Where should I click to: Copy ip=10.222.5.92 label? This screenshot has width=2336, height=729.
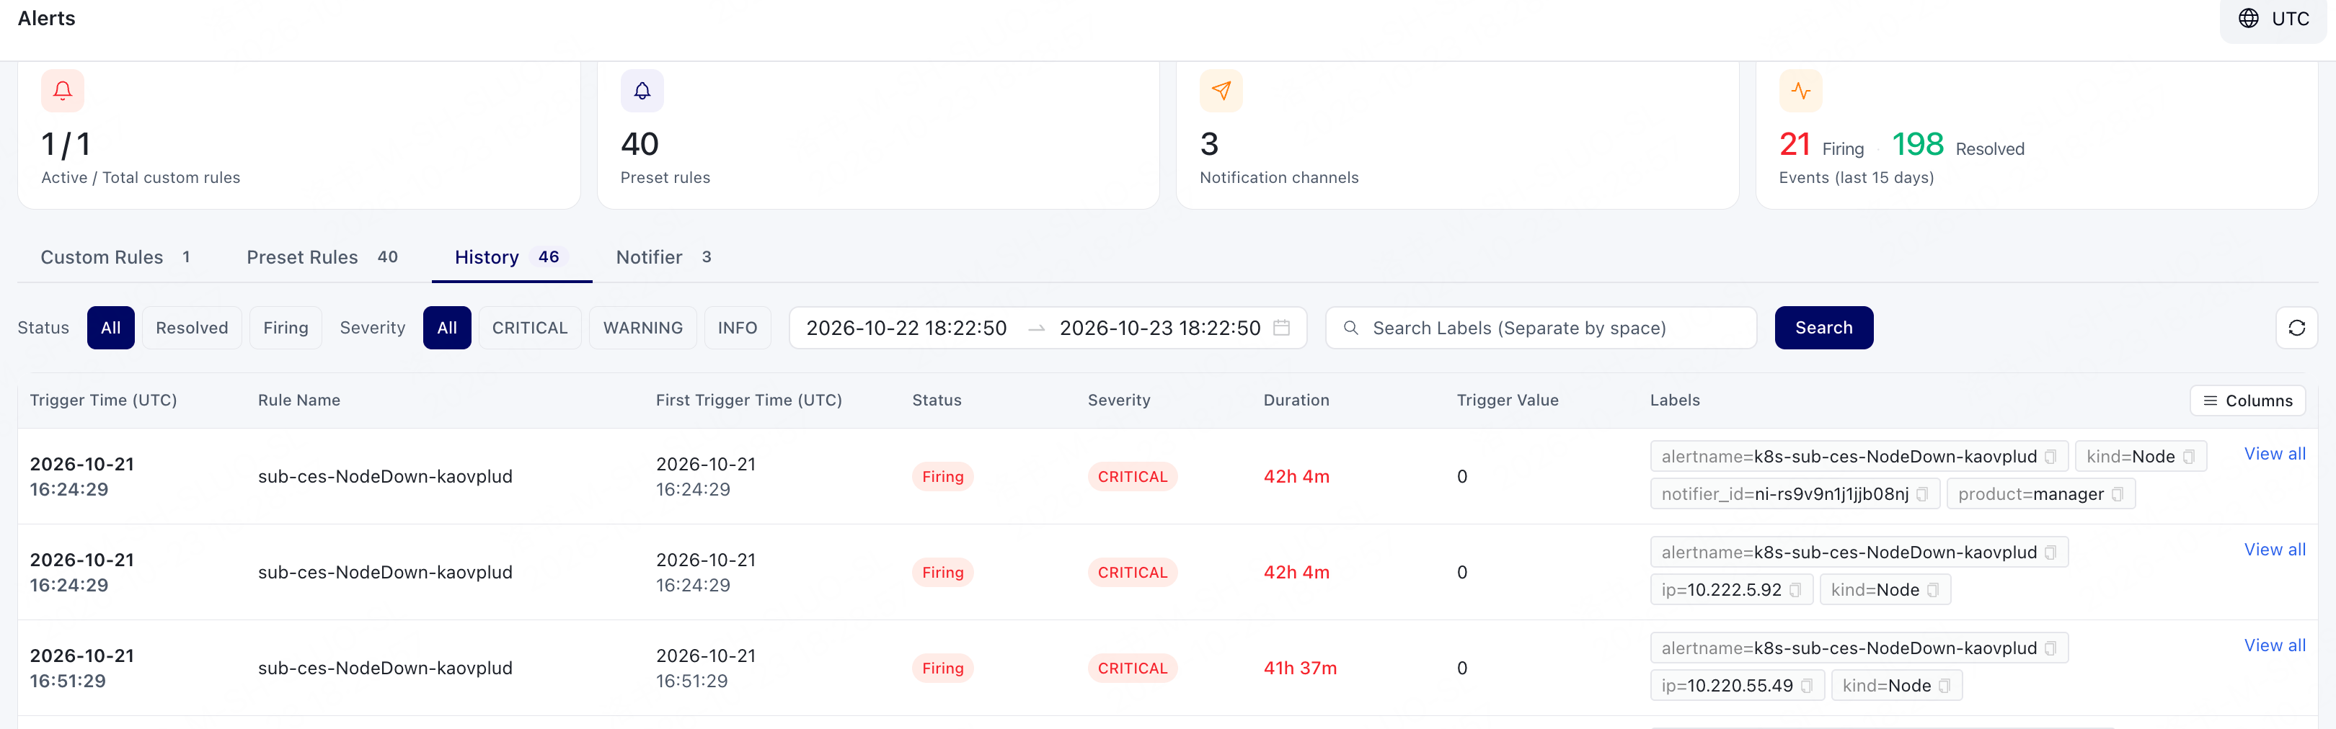pyautogui.click(x=1795, y=589)
